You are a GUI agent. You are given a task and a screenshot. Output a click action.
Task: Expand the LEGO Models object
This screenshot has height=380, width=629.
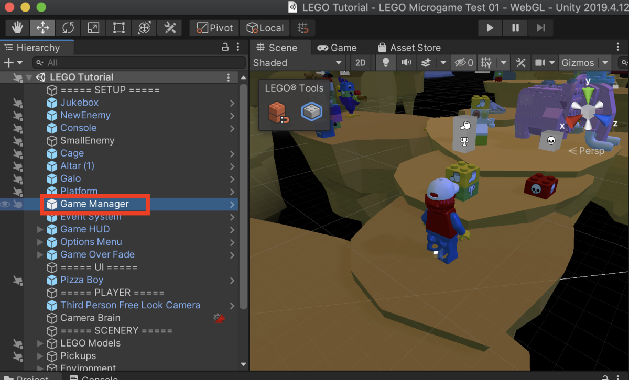40,343
